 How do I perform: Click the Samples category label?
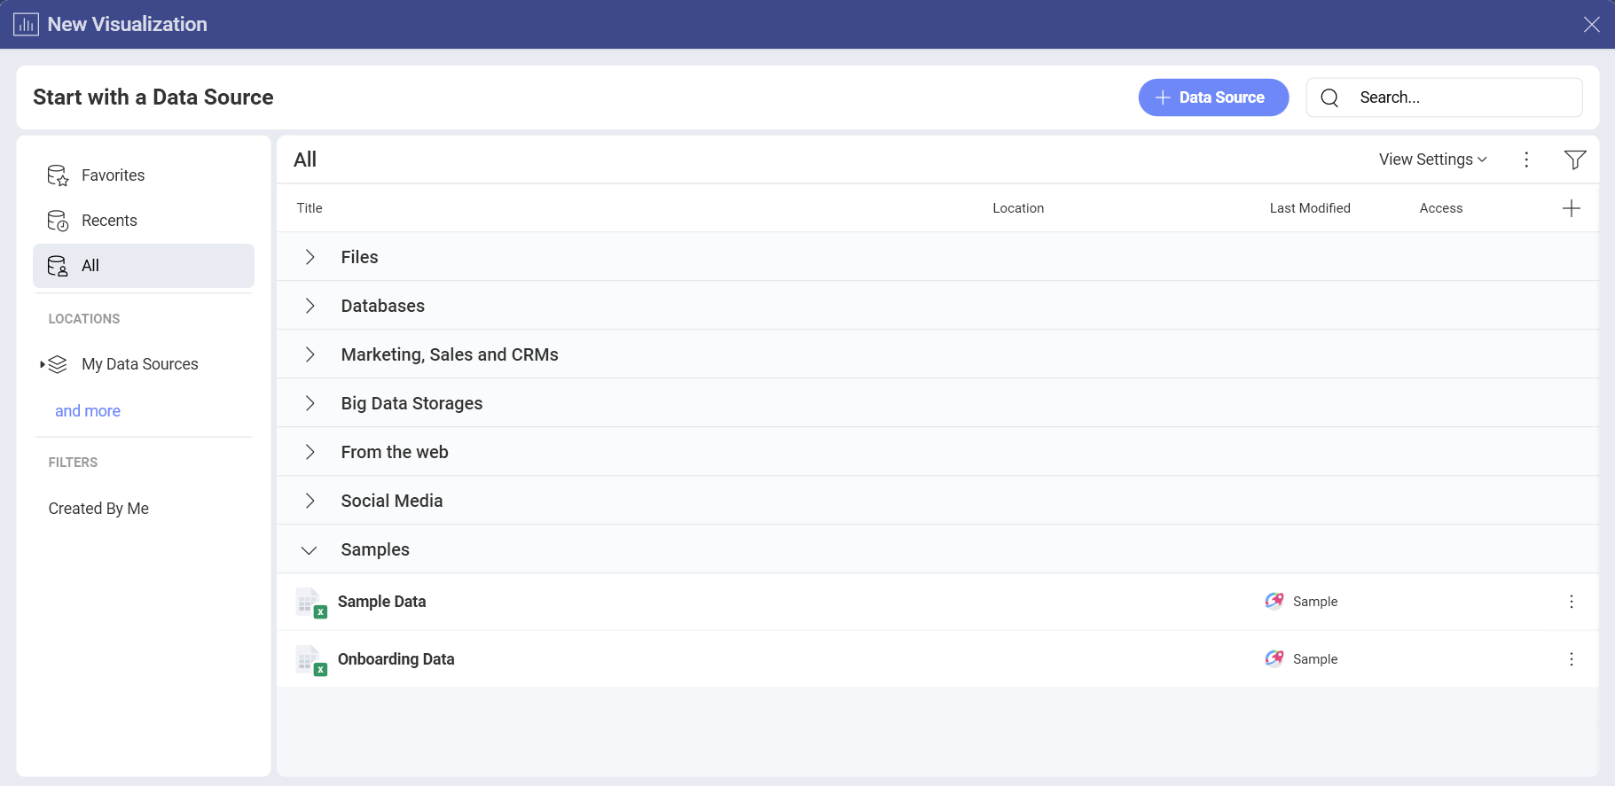click(375, 549)
